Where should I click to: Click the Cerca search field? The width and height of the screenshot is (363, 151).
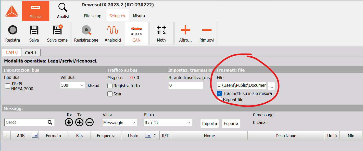pyautogui.click(x=29, y=122)
